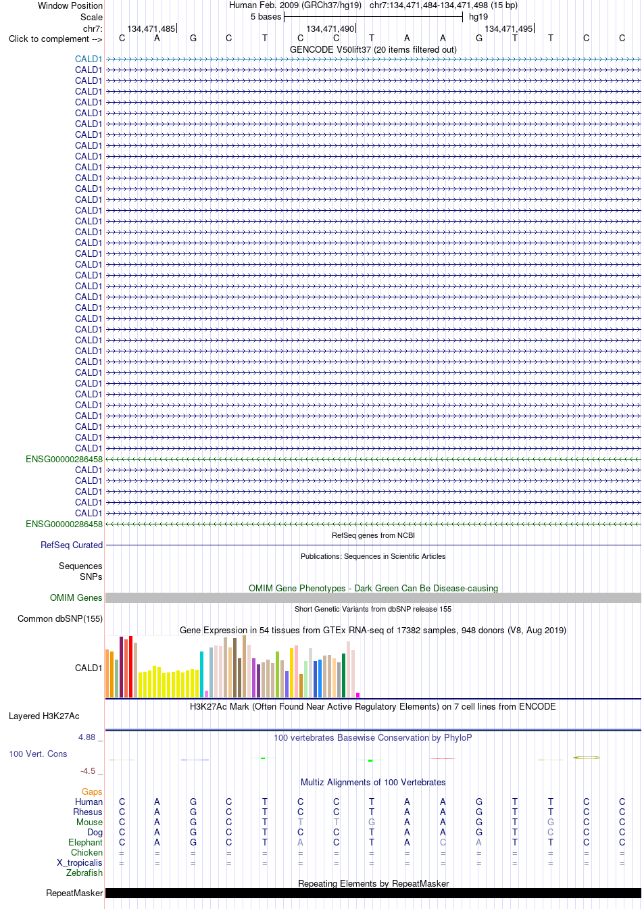The height and width of the screenshot is (909, 642).
Task: Click the OMIM Genes track label
Action: point(76,598)
